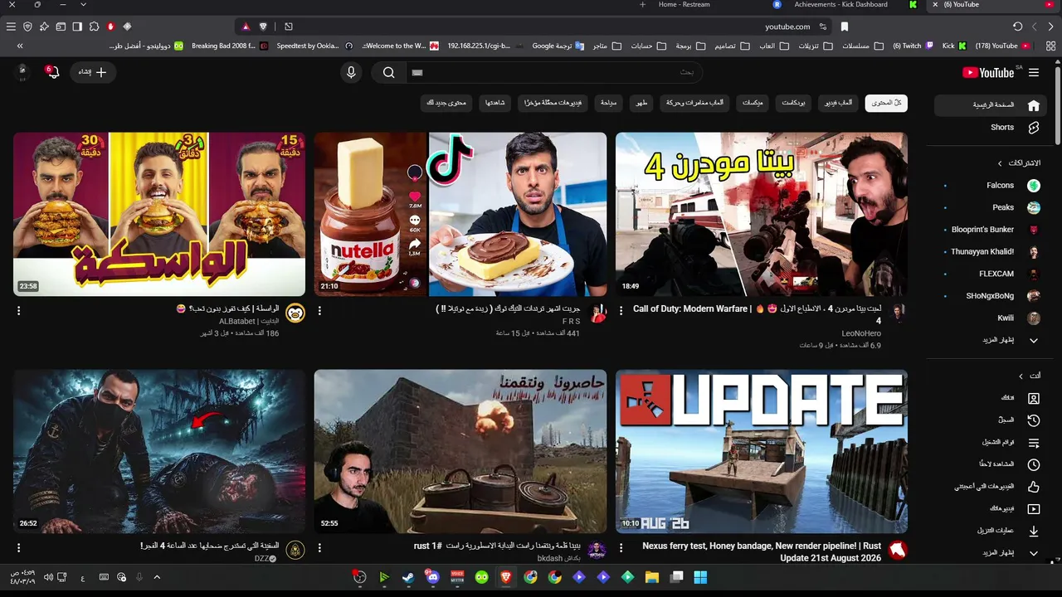Open the Rust UPDATE video thumbnail
Viewport: 1062px width, 597px height.
tap(762, 451)
